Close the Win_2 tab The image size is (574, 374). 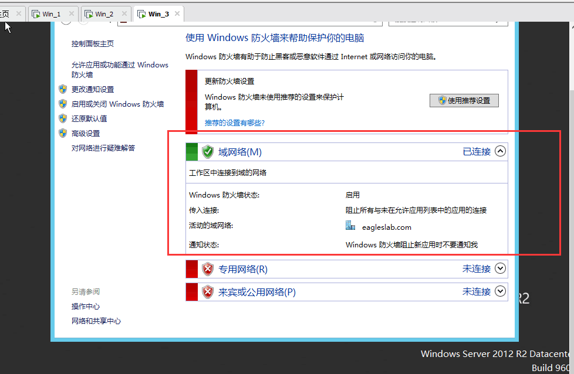coord(124,14)
